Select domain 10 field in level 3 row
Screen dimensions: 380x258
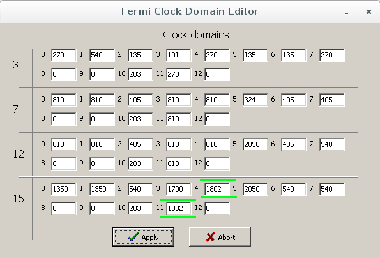tap(141, 74)
